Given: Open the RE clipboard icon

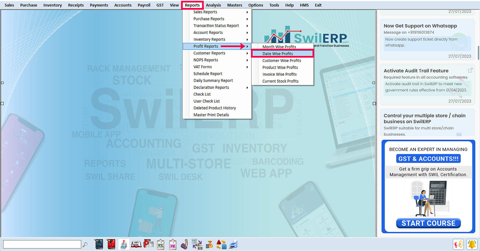Looking at the screenshot, I should 160,244.
